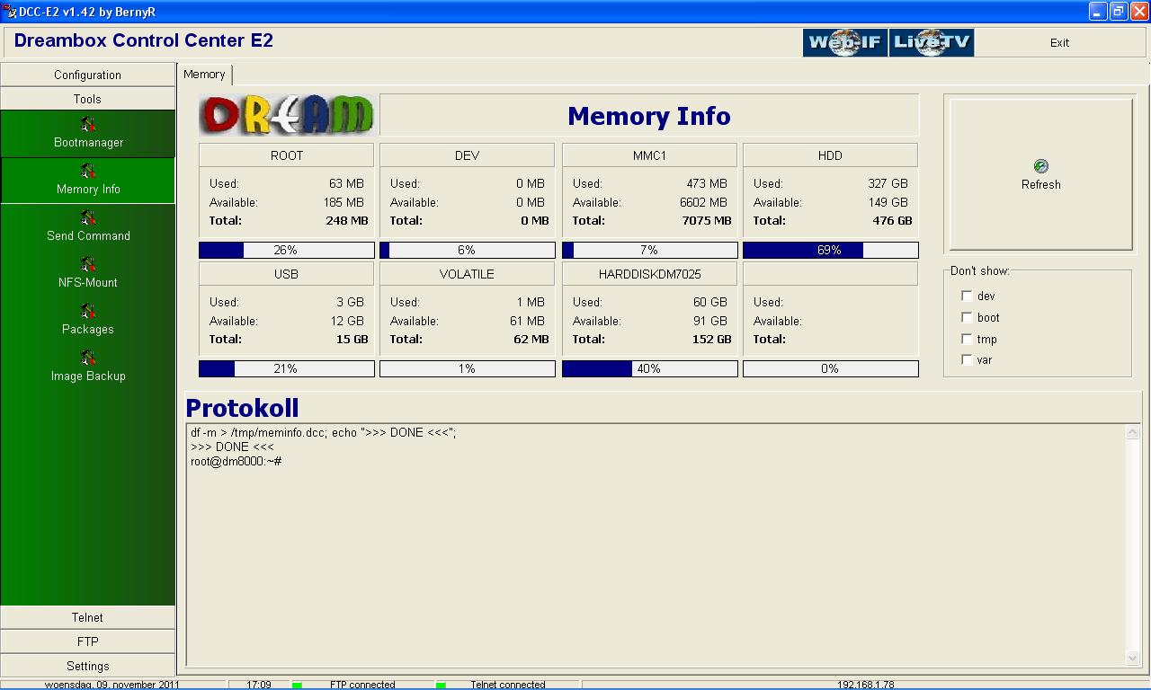1151x690 pixels.
Task: Toggle the var checkbox
Action: pos(967,359)
